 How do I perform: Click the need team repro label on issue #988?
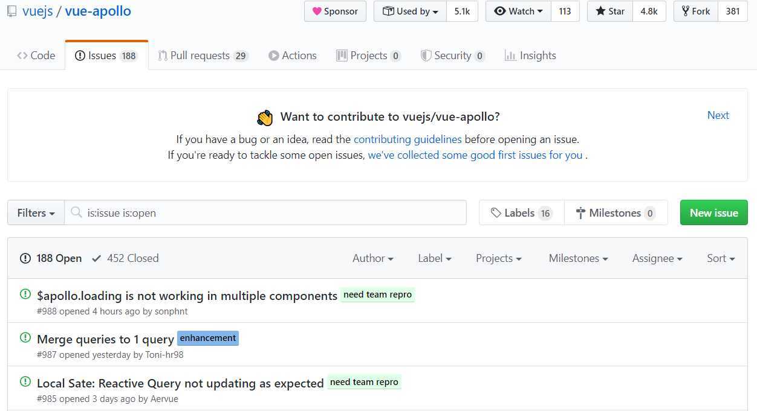click(378, 295)
